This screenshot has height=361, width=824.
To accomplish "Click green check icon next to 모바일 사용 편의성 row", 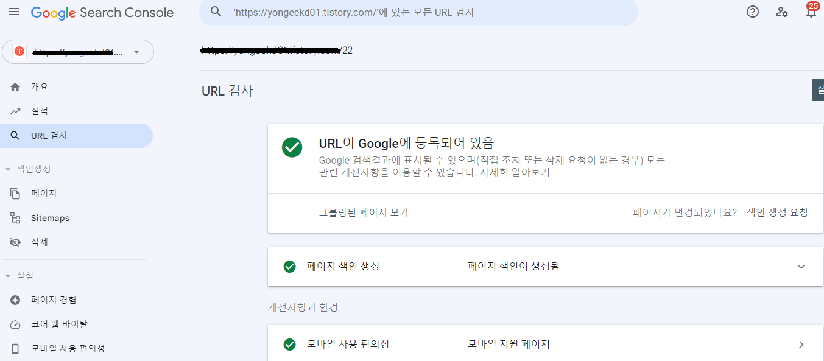I will pos(290,345).
